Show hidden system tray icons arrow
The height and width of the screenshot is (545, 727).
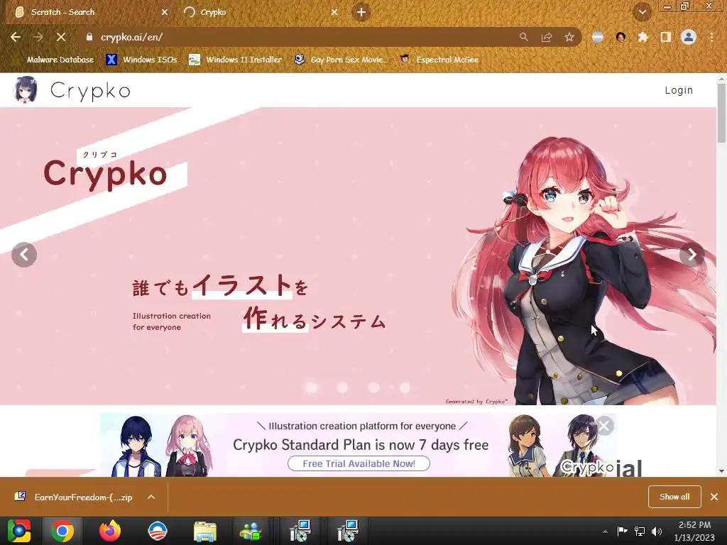pyautogui.click(x=605, y=531)
